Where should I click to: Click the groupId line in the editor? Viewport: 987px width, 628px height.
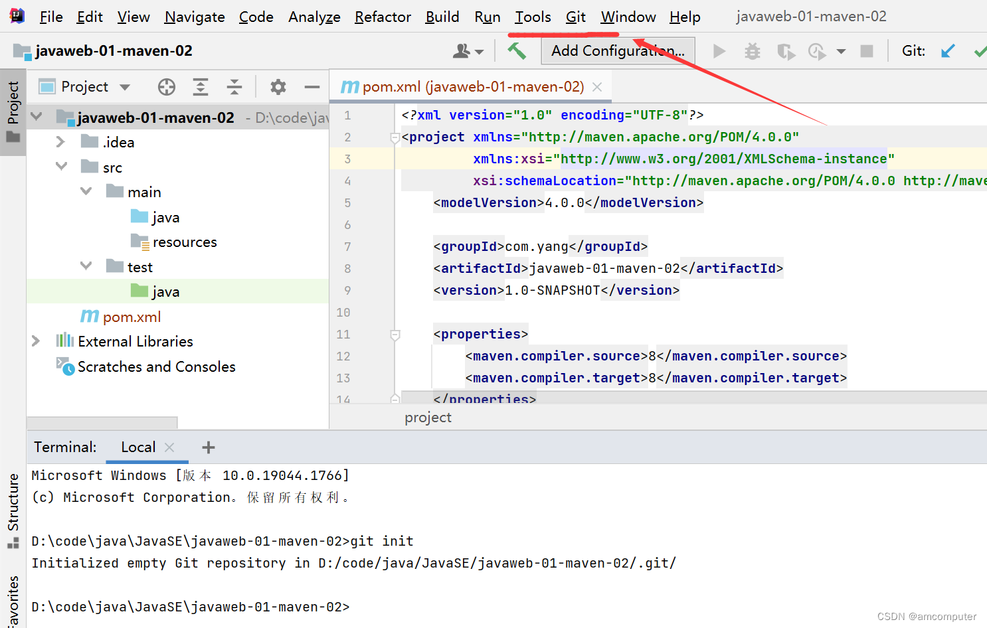click(x=540, y=247)
